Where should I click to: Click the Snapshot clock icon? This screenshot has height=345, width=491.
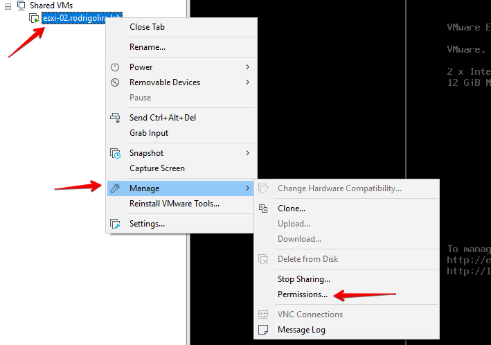click(116, 153)
